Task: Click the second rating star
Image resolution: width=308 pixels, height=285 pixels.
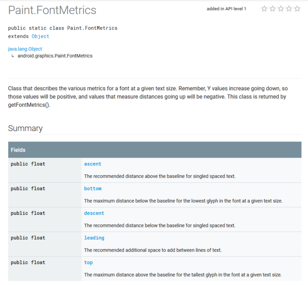Action: 272,9
